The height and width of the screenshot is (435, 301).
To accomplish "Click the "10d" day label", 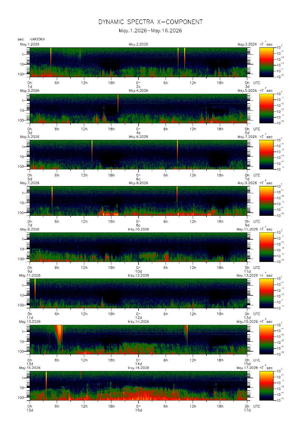I will [x=138, y=272].
